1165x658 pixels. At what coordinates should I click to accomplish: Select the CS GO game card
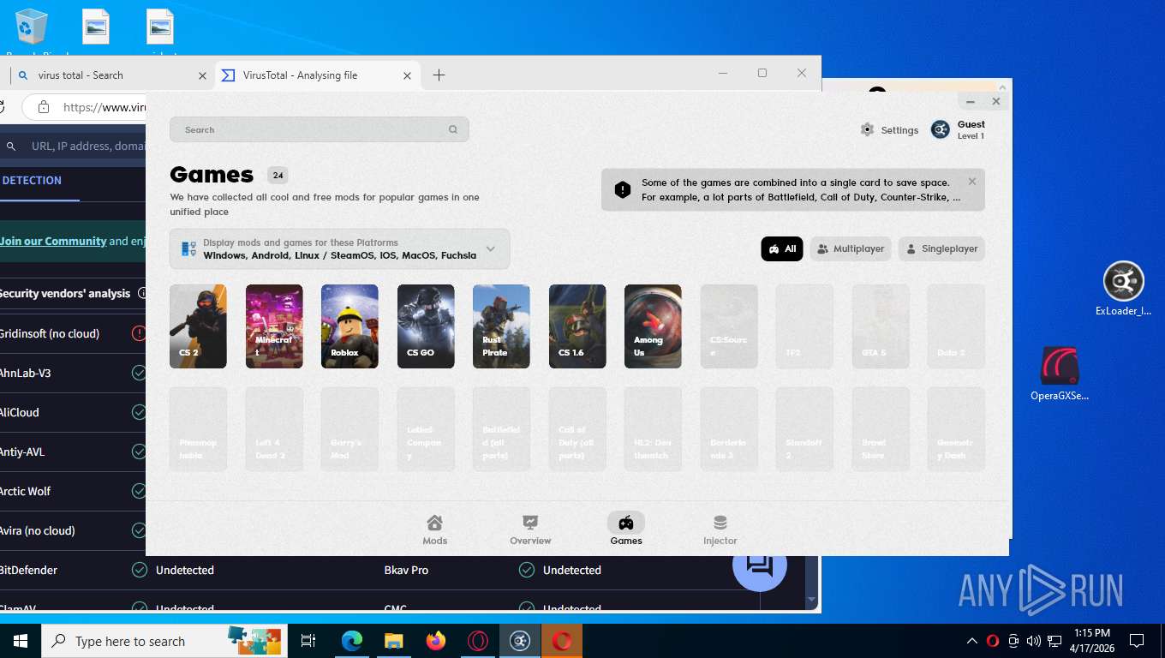[426, 326]
